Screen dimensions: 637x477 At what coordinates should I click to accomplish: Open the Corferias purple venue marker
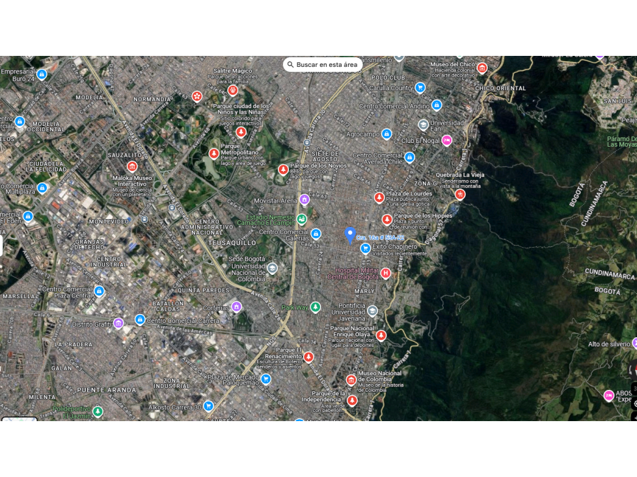click(x=236, y=307)
